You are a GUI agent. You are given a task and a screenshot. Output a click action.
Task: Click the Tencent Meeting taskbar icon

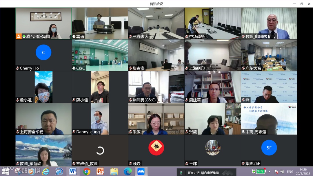pyautogui.click(x=141, y=171)
